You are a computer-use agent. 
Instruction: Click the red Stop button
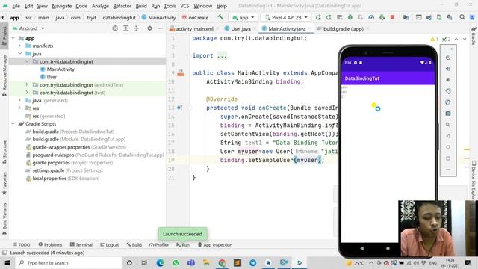pos(392,17)
